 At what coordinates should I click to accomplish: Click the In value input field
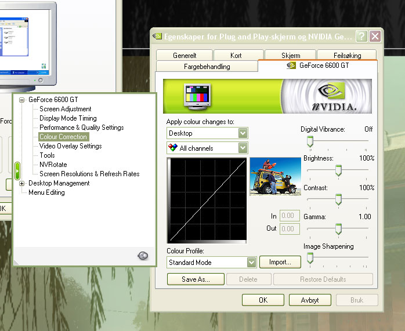(290, 216)
